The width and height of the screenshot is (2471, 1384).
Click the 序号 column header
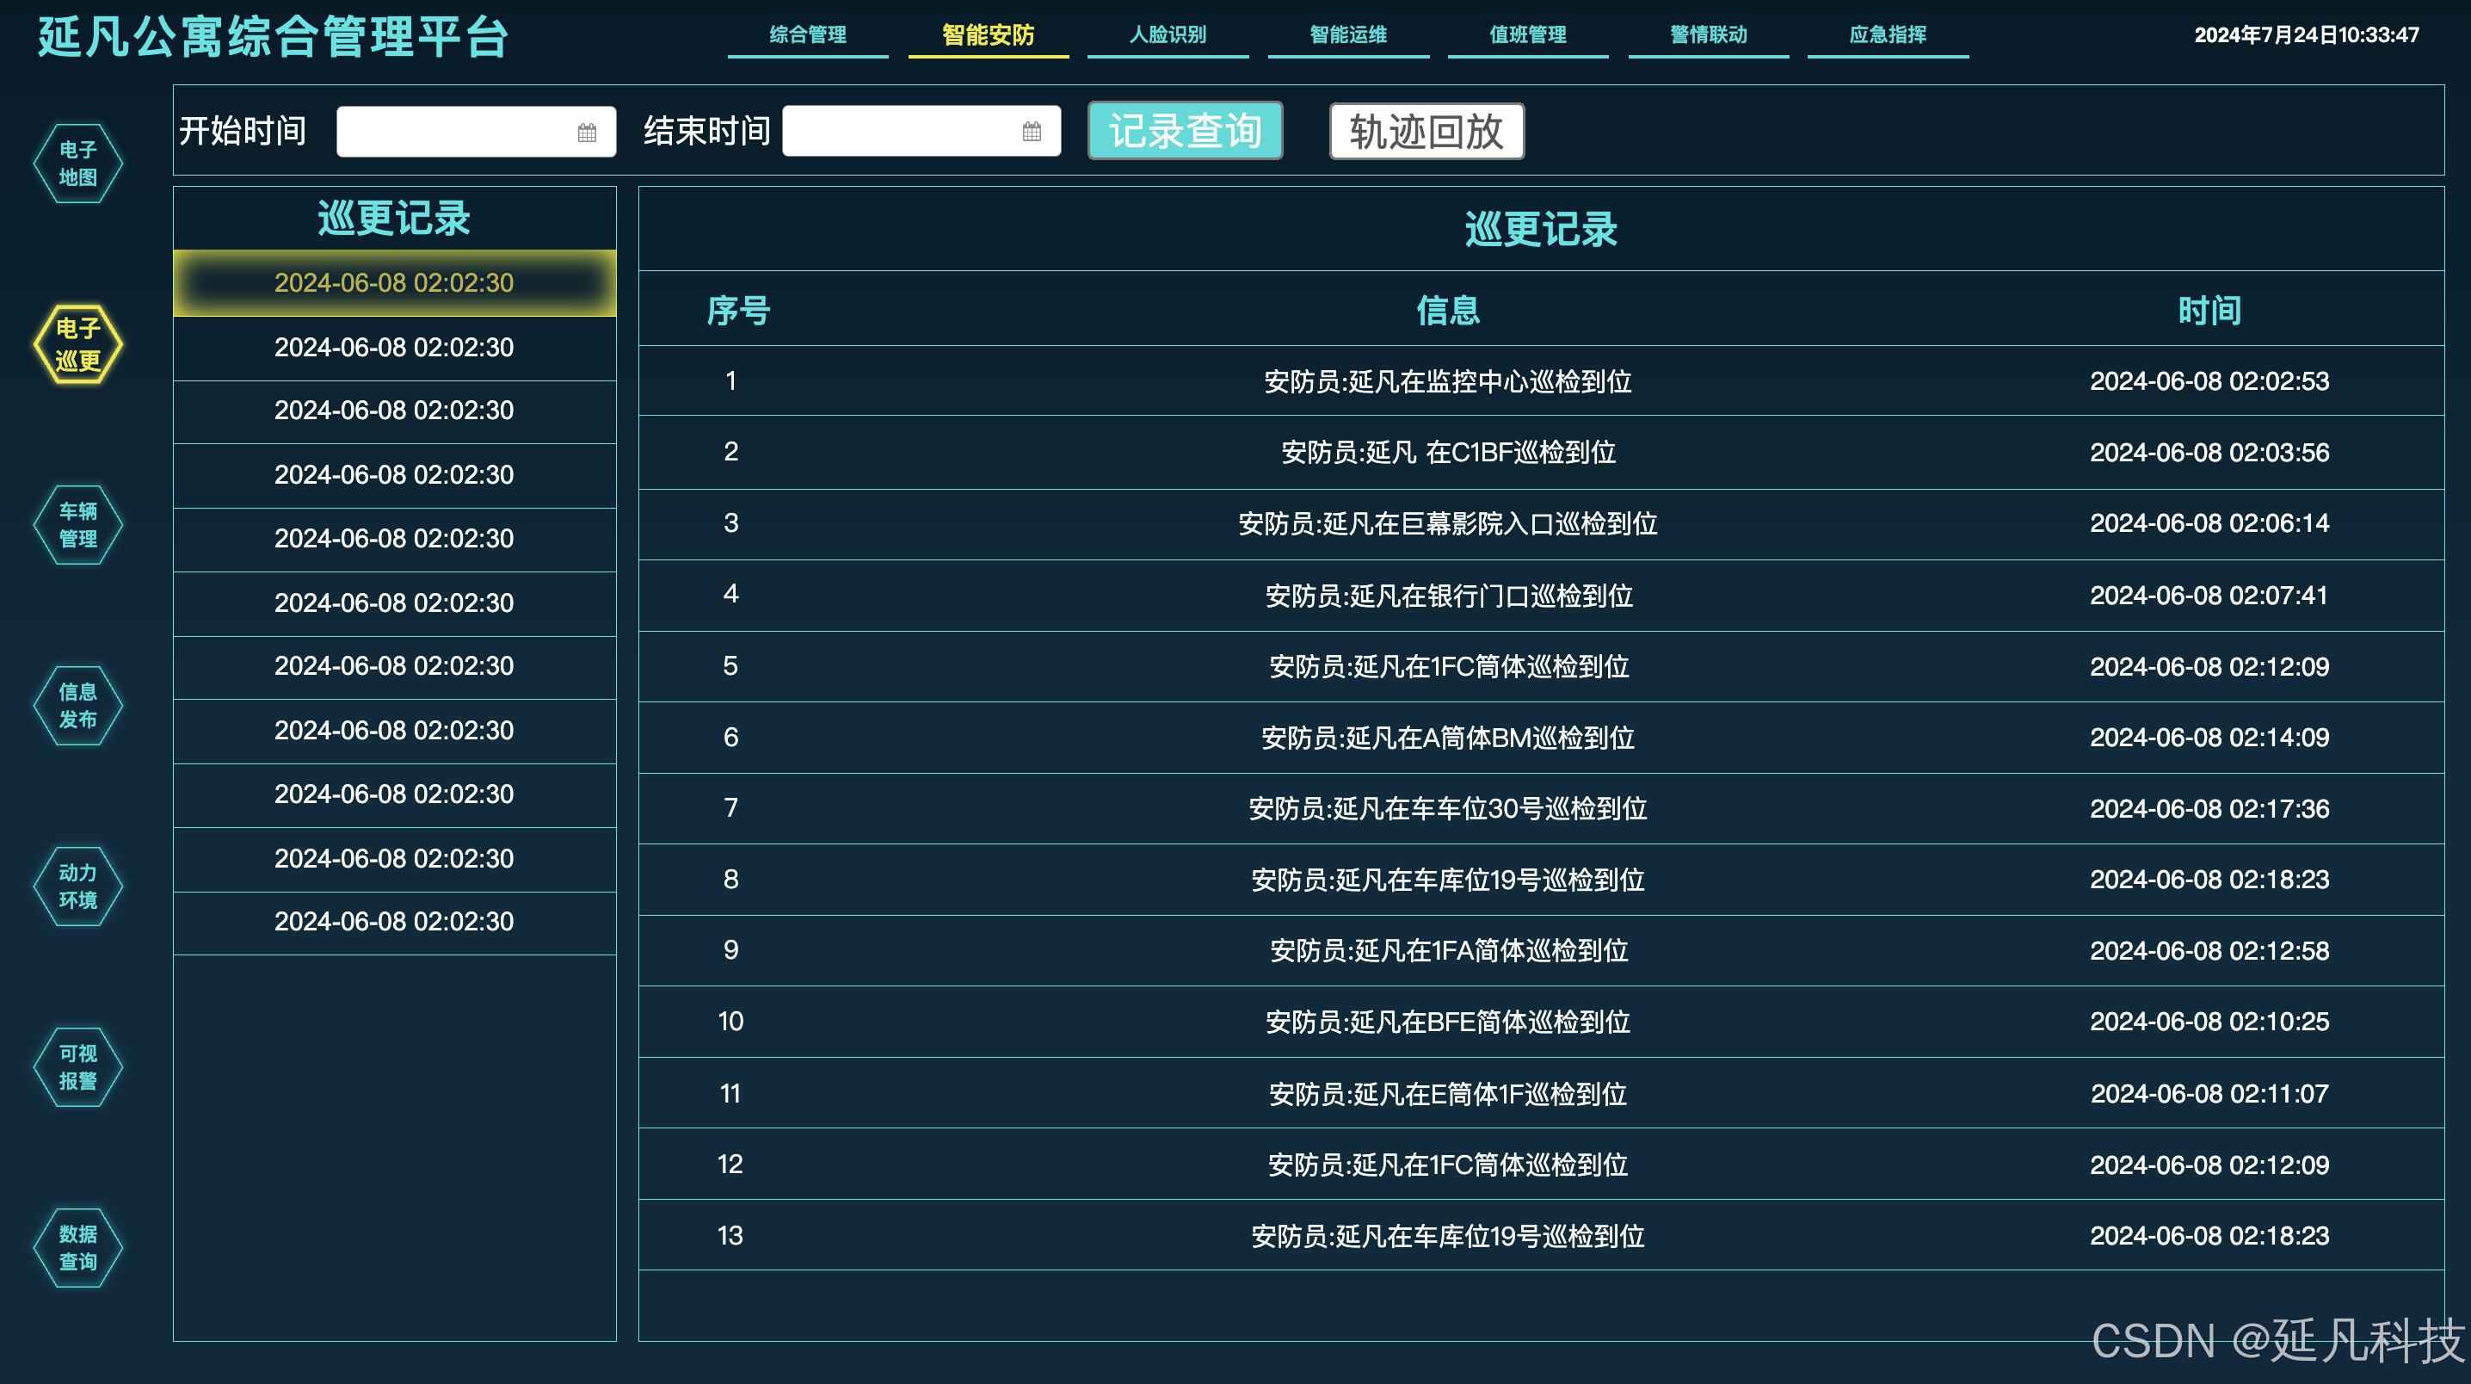[x=738, y=311]
